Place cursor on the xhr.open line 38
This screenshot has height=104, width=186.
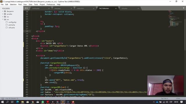coord(65,80)
